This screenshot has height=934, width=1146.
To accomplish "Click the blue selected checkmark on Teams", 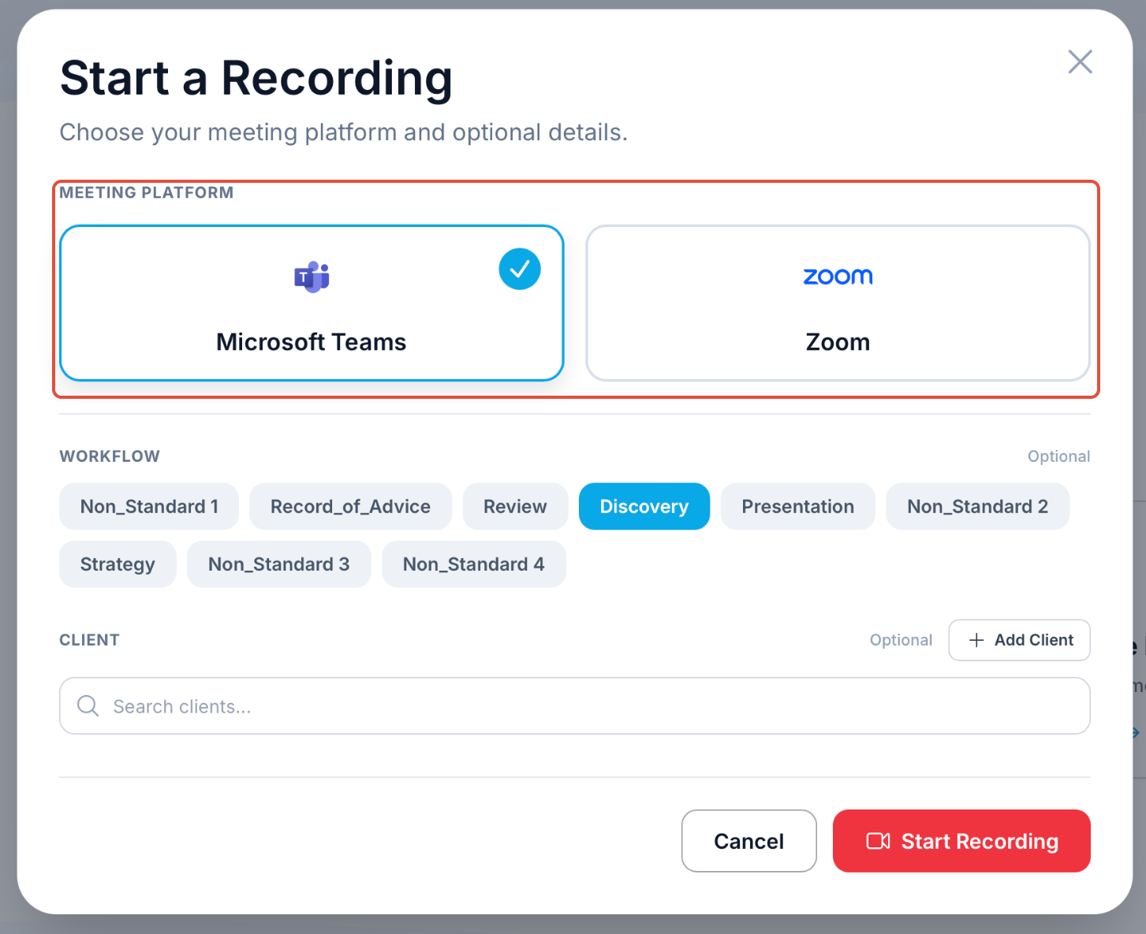I will (520, 270).
